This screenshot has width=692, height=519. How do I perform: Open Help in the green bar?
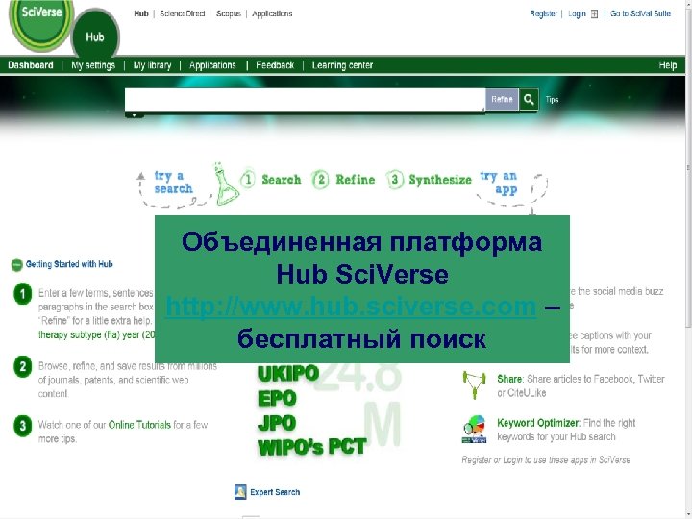[668, 65]
